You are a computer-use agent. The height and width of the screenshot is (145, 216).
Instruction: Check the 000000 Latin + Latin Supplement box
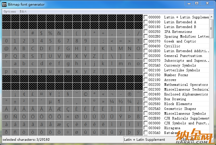click(x=146, y=17)
